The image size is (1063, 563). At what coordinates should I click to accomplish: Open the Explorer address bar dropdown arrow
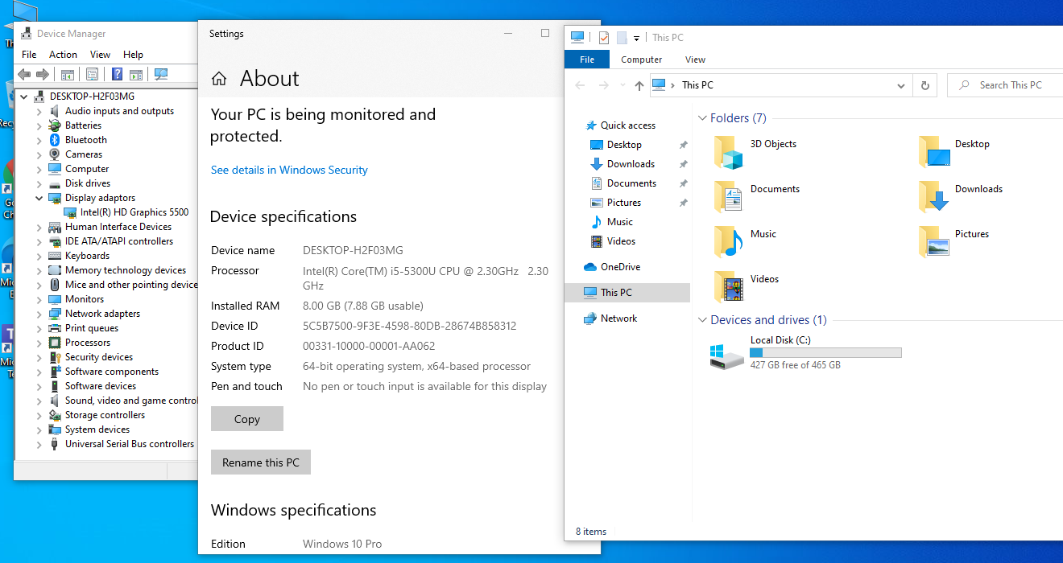tap(901, 85)
